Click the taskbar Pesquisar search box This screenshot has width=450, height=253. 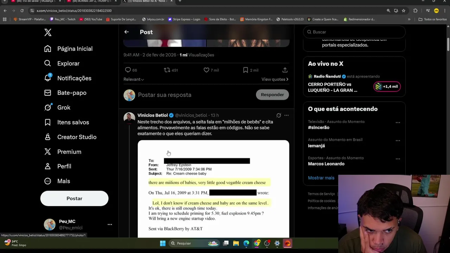[x=194, y=243]
